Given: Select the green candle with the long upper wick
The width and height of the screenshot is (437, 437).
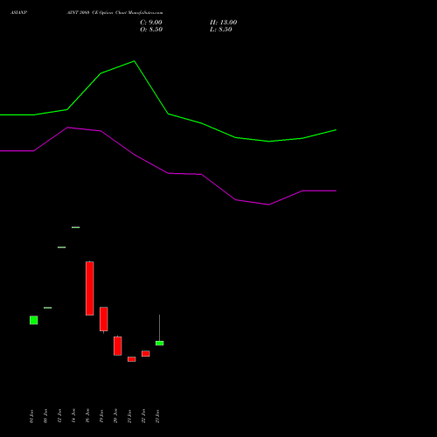Looking at the screenshot, I should coord(160,343).
